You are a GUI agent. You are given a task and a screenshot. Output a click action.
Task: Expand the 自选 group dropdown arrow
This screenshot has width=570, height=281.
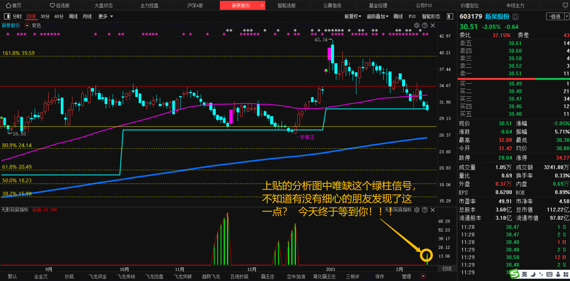tap(567, 16)
